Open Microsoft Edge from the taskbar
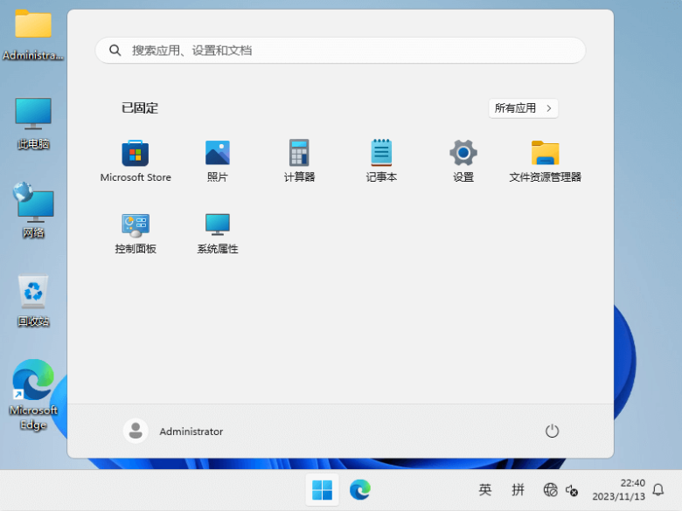 pyautogui.click(x=360, y=490)
